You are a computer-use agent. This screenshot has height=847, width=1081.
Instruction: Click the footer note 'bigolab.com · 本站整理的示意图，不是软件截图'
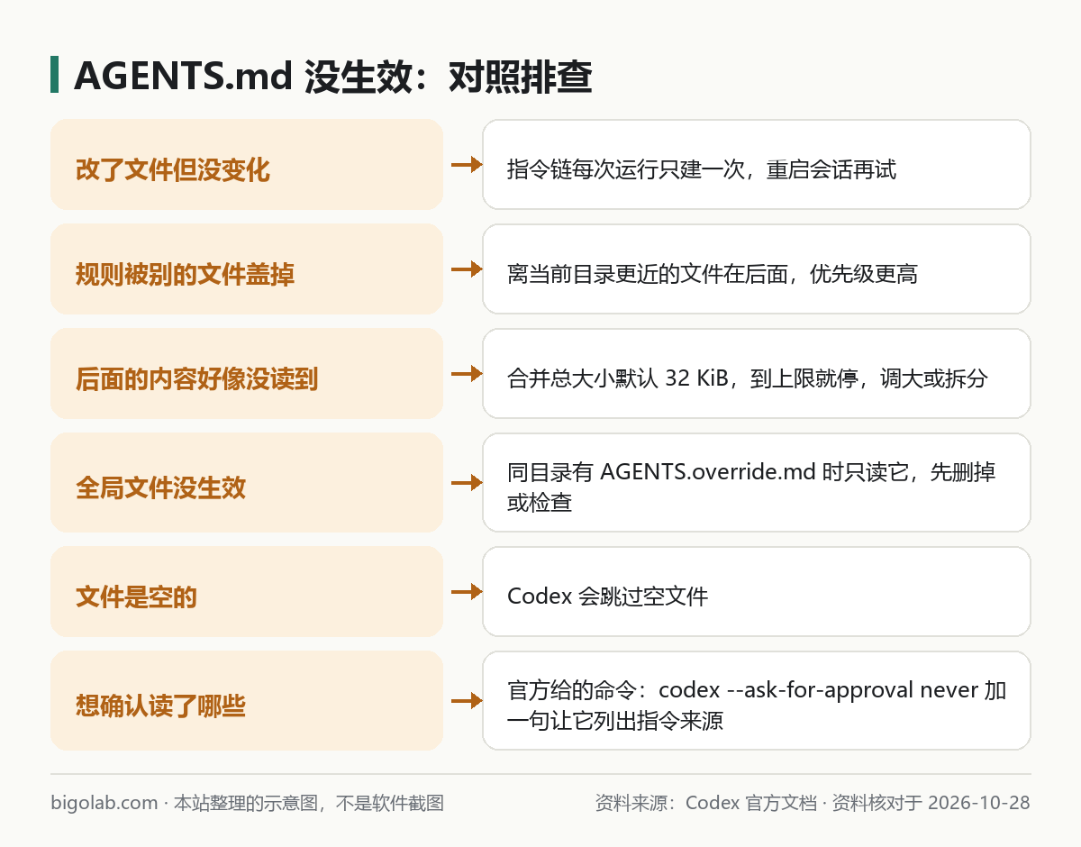pos(248,803)
